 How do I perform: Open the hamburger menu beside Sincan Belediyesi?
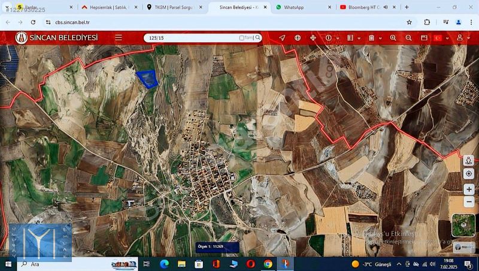[x=119, y=37]
